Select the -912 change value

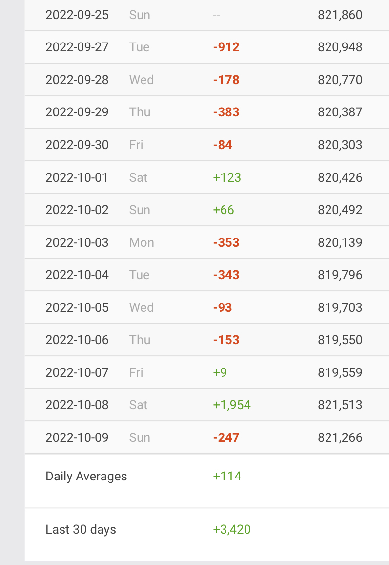226,47
